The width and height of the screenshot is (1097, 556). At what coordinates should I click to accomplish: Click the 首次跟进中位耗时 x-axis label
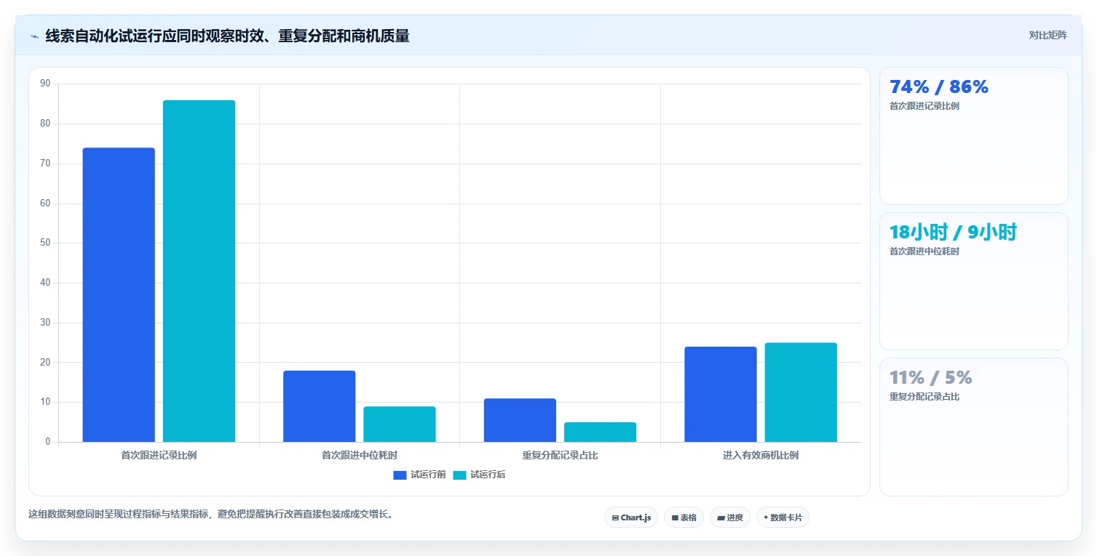click(x=360, y=456)
